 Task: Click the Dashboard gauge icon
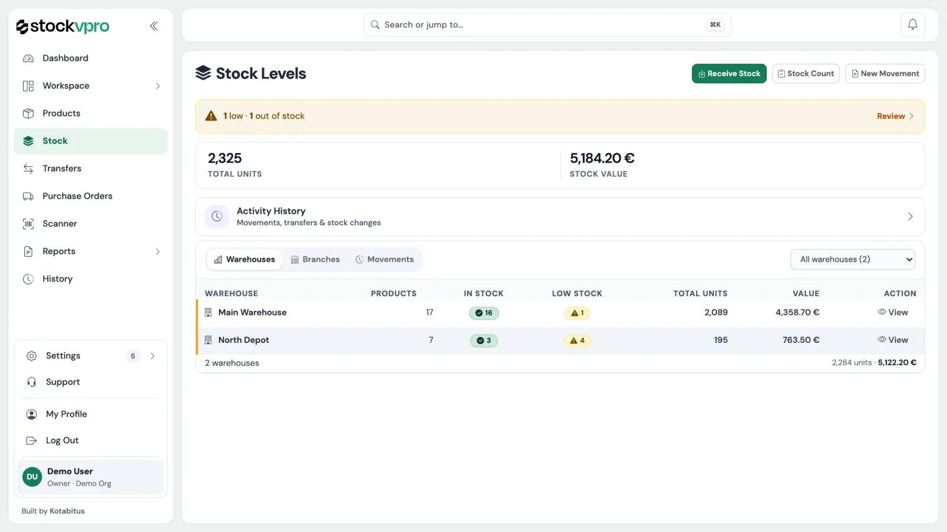(28, 59)
